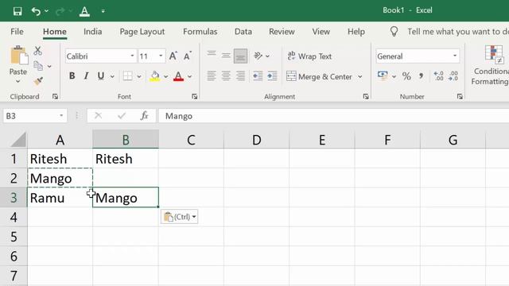Screen dimensions: 509x286
Task: Open the Borders dropdown arrow
Action: coord(139,76)
